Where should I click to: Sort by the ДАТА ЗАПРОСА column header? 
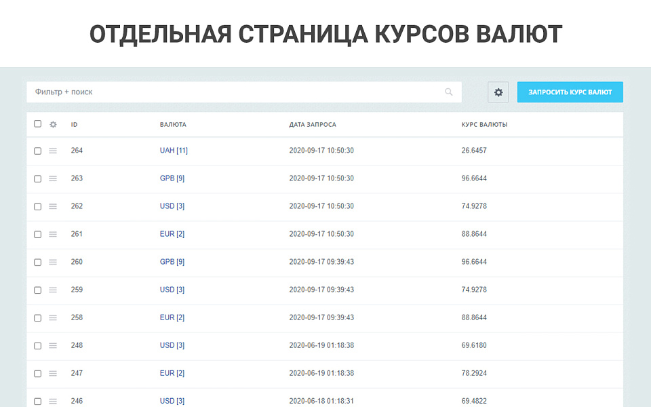[312, 124]
